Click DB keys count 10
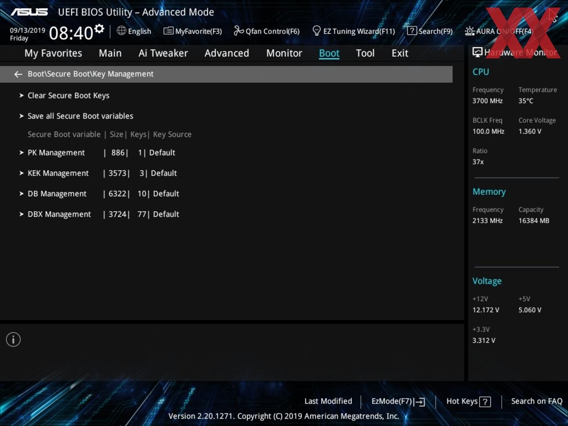Screen dimensions: 568x426 pos(142,193)
